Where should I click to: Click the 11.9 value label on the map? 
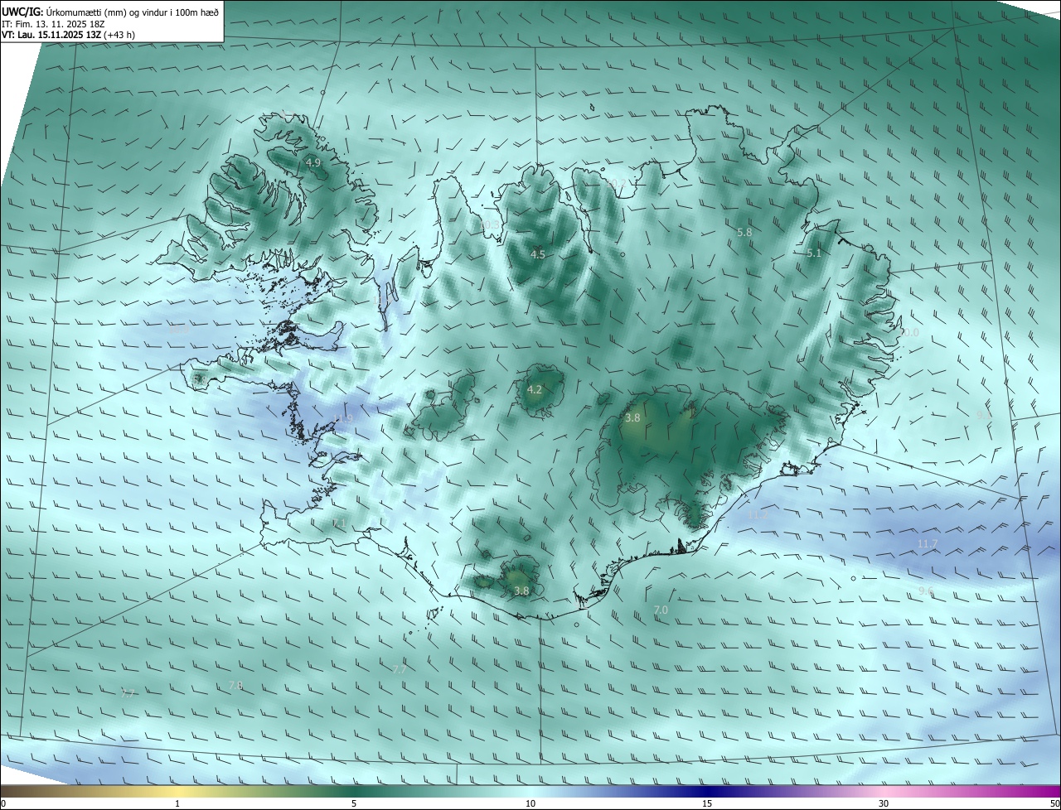tap(343, 419)
